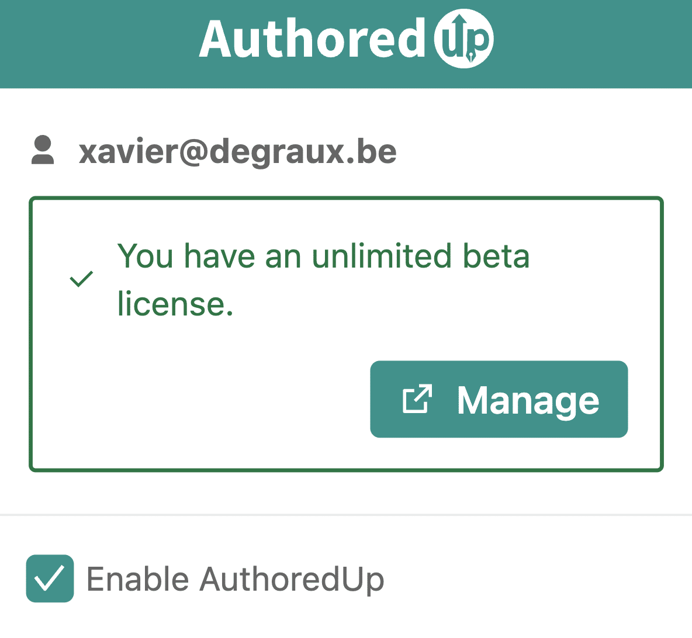Image resolution: width=692 pixels, height=638 pixels.
Task: Click the word license. on second line
Action: [175, 304]
